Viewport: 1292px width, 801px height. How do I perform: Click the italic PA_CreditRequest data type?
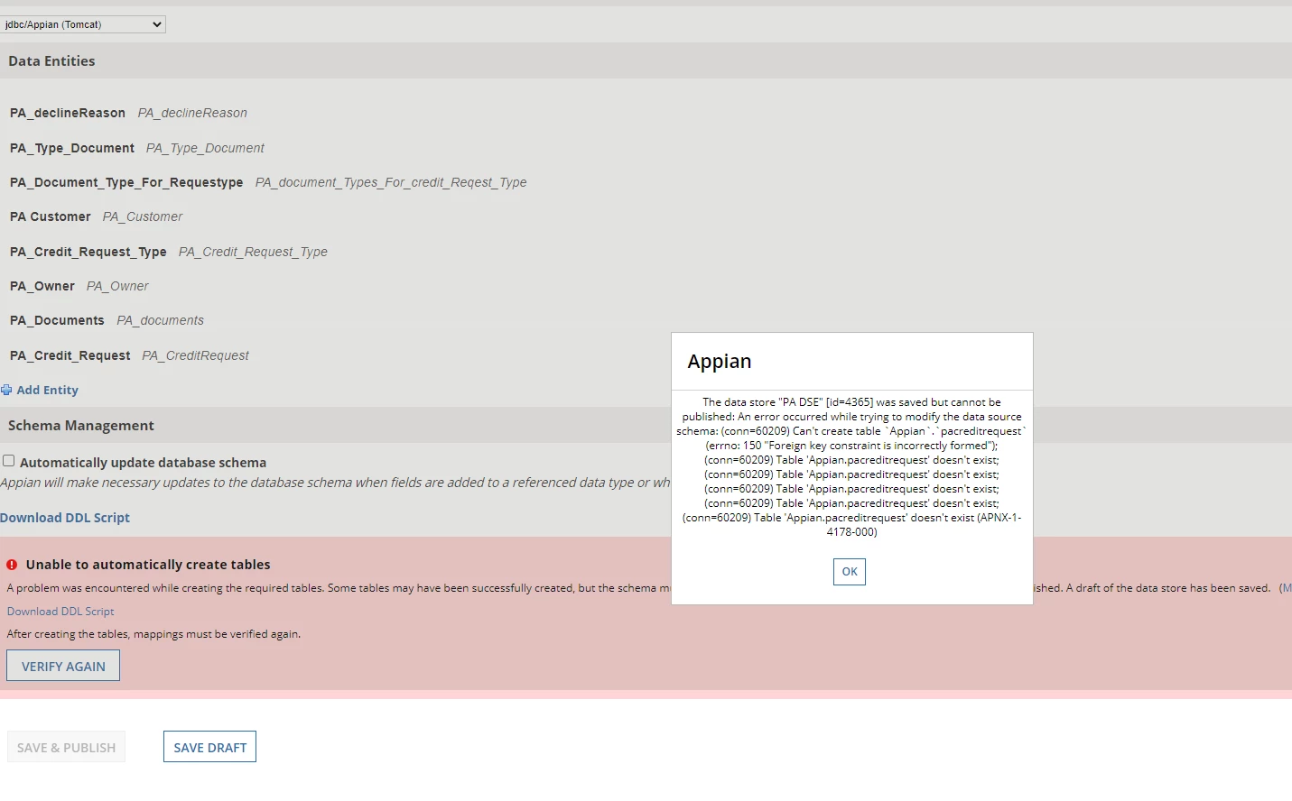coord(195,355)
